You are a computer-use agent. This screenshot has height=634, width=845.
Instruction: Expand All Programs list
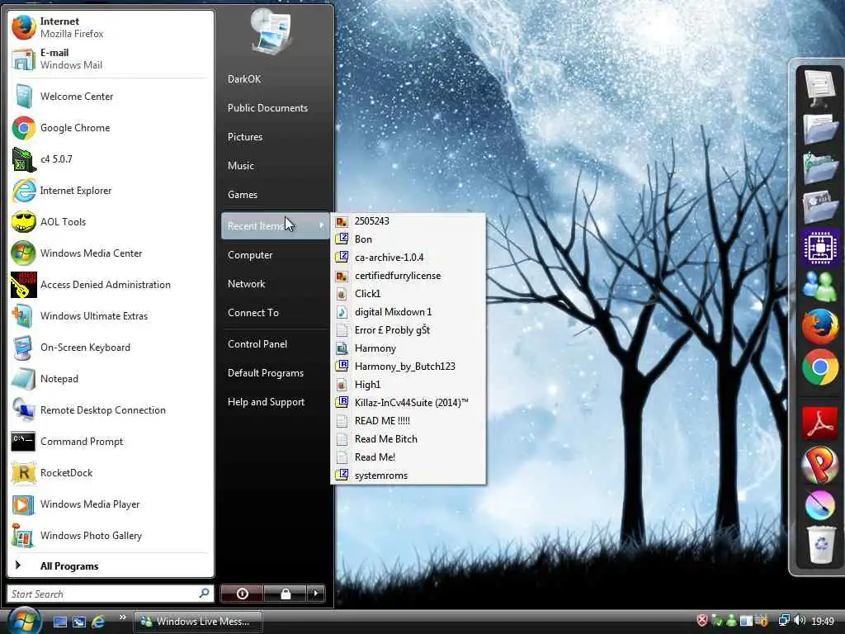[x=111, y=565]
